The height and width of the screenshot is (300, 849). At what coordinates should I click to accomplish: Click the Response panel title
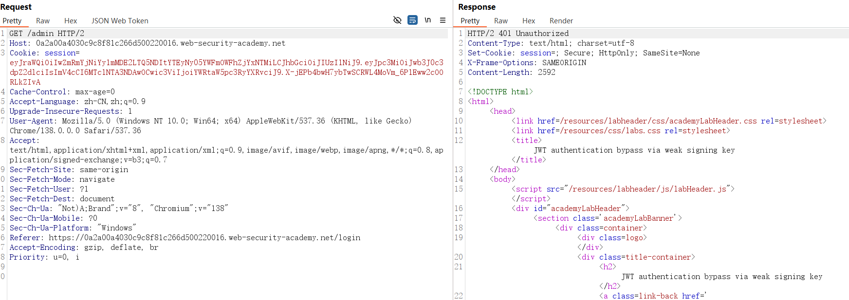(477, 7)
